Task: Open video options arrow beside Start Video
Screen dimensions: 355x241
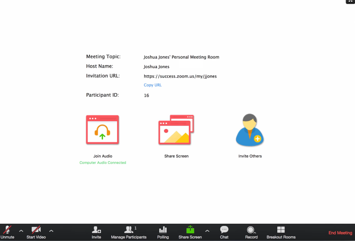Action: click(x=51, y=231)
